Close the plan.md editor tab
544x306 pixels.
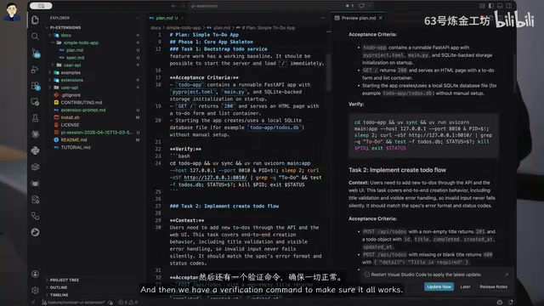click(x=183, y=18)
